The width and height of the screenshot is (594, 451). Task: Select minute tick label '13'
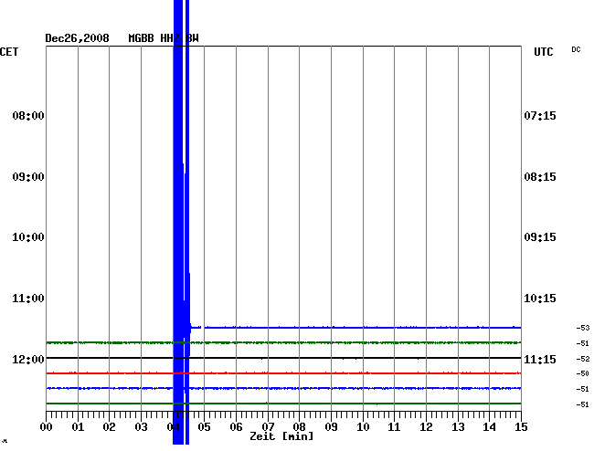coord(458,426)
